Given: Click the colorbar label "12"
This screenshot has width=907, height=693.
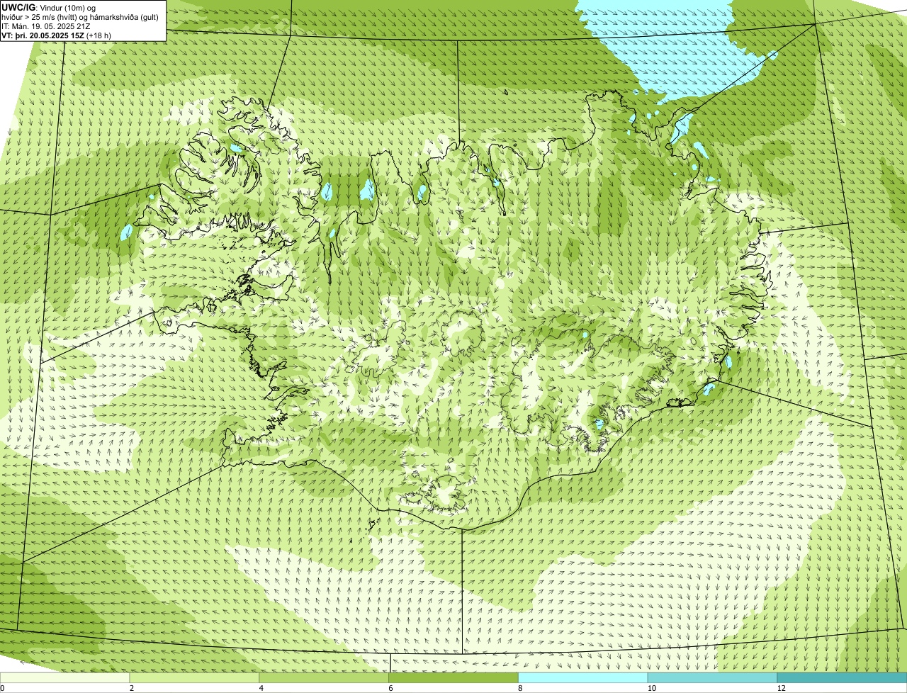Looking at the screenshot, I should tap(781, 688).
